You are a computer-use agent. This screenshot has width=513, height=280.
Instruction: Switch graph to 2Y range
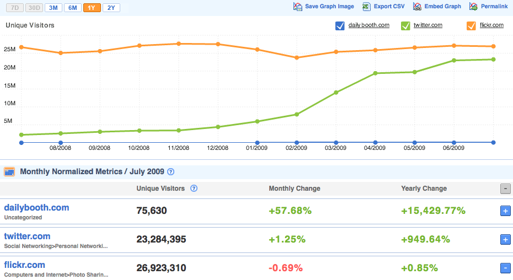(111, 8)
